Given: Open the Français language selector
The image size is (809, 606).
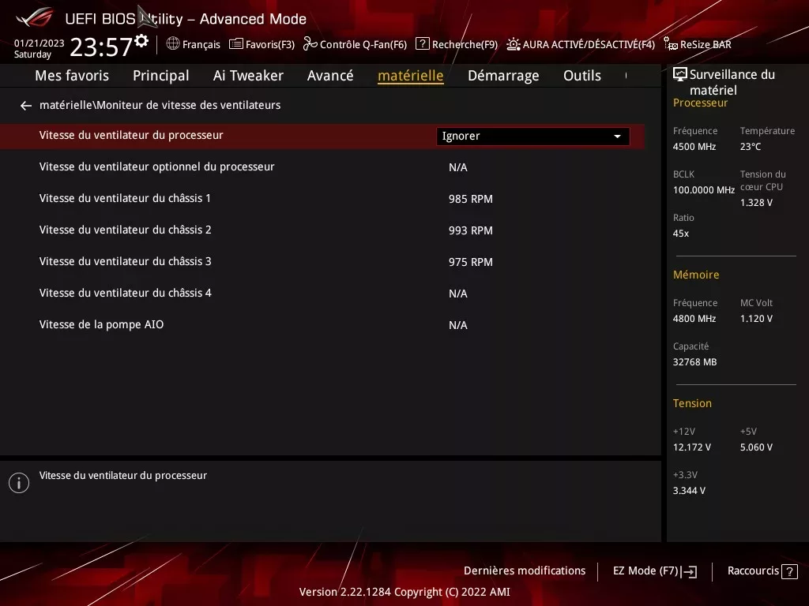Looking at the screenshot, I should 193,44.
